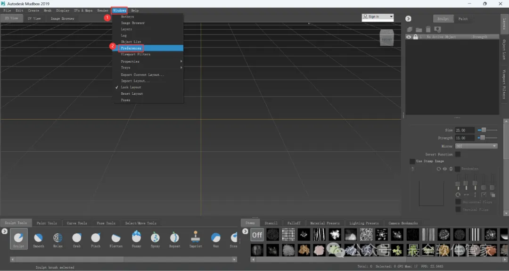
Task: Switch to the Pose Tools tab
Action: tap(106, 223)
